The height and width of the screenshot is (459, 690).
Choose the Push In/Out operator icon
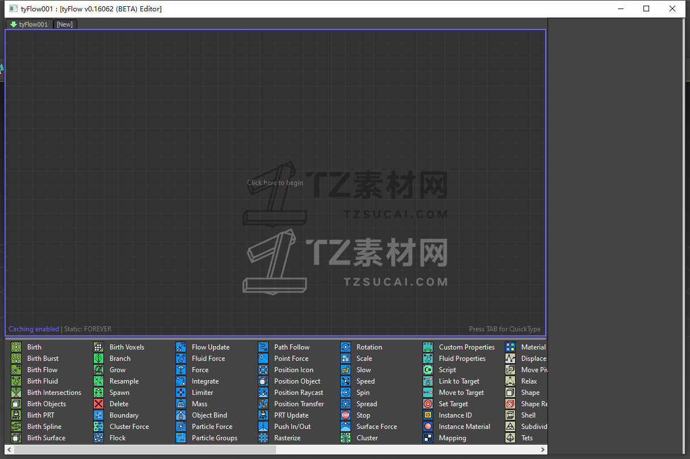pos(263,426)
